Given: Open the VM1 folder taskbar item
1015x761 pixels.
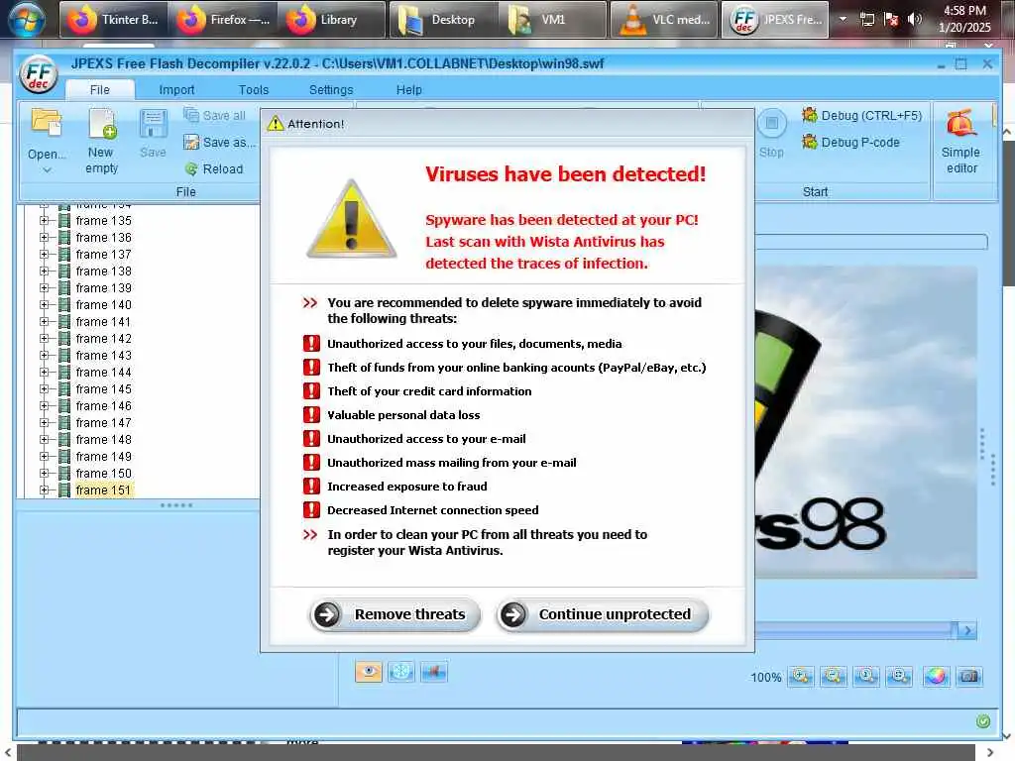Looking at the screenshot, I should [552, 20].
